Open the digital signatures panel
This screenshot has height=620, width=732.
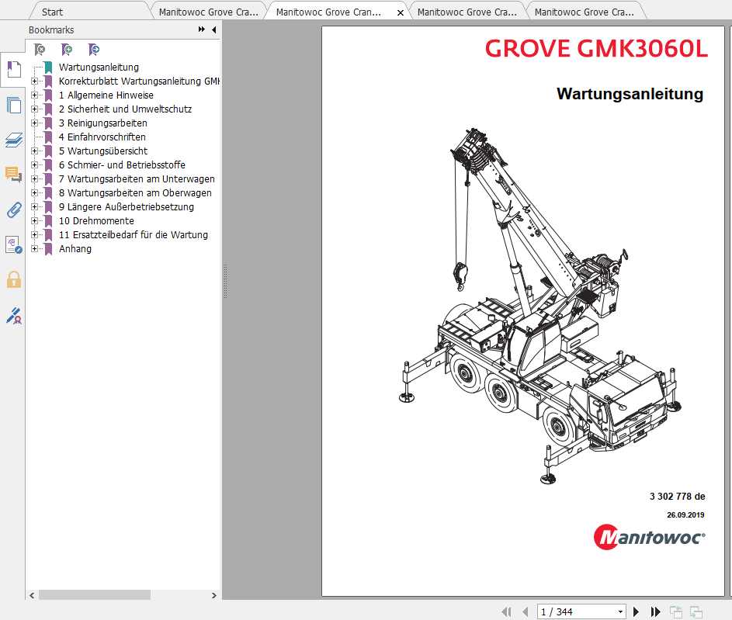tap(12, 316)
